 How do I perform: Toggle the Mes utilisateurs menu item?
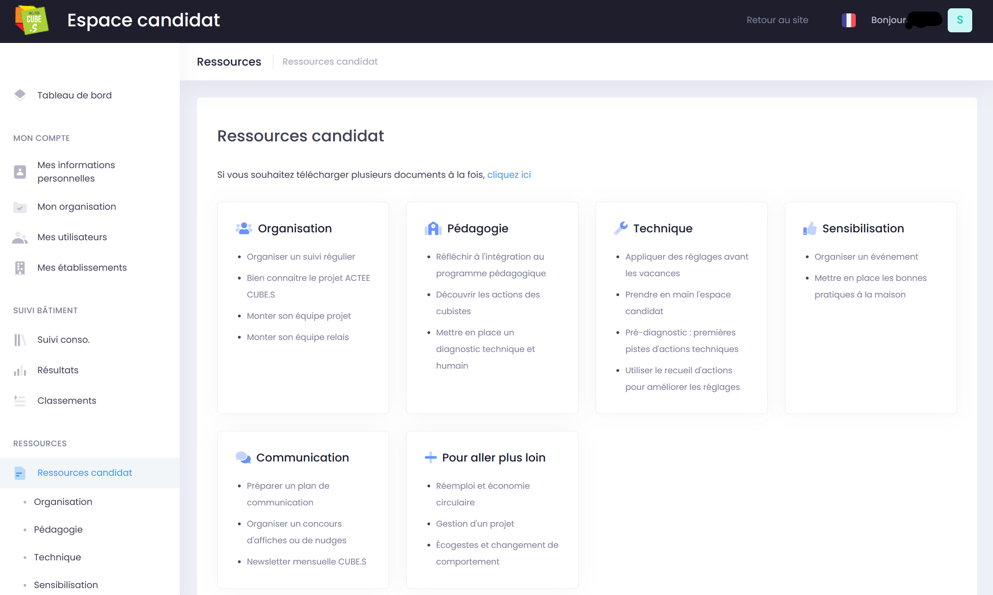pos(72,237)
